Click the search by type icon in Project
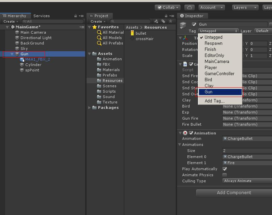The image size is (272, 215). coord(156,21)
